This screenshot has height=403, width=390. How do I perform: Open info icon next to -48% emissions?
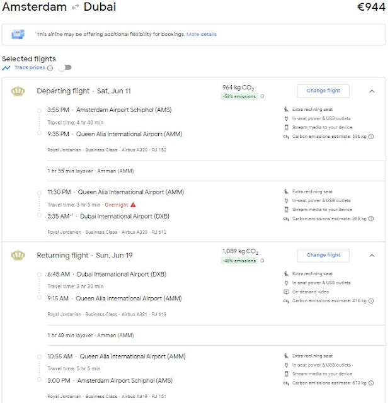(262, 261)
